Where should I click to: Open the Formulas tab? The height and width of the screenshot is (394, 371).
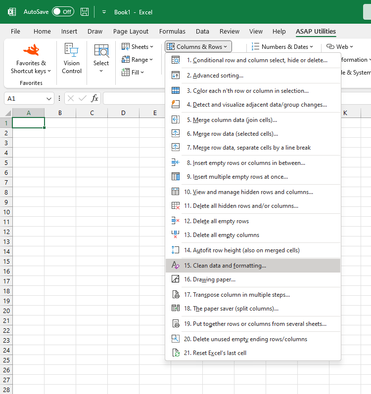click(x=172, y=32)
